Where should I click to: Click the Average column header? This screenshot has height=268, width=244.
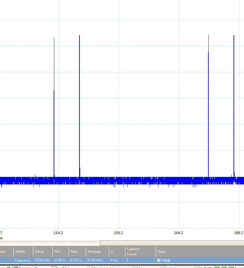pos(97,251)
